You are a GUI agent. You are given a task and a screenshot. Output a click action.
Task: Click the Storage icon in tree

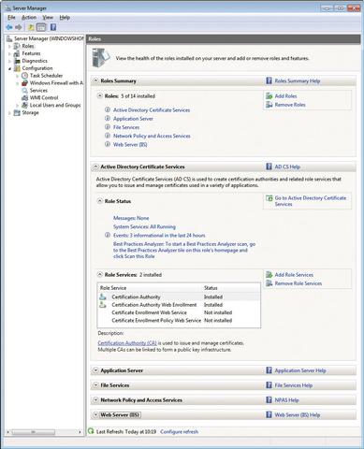[x=17, y=112]
